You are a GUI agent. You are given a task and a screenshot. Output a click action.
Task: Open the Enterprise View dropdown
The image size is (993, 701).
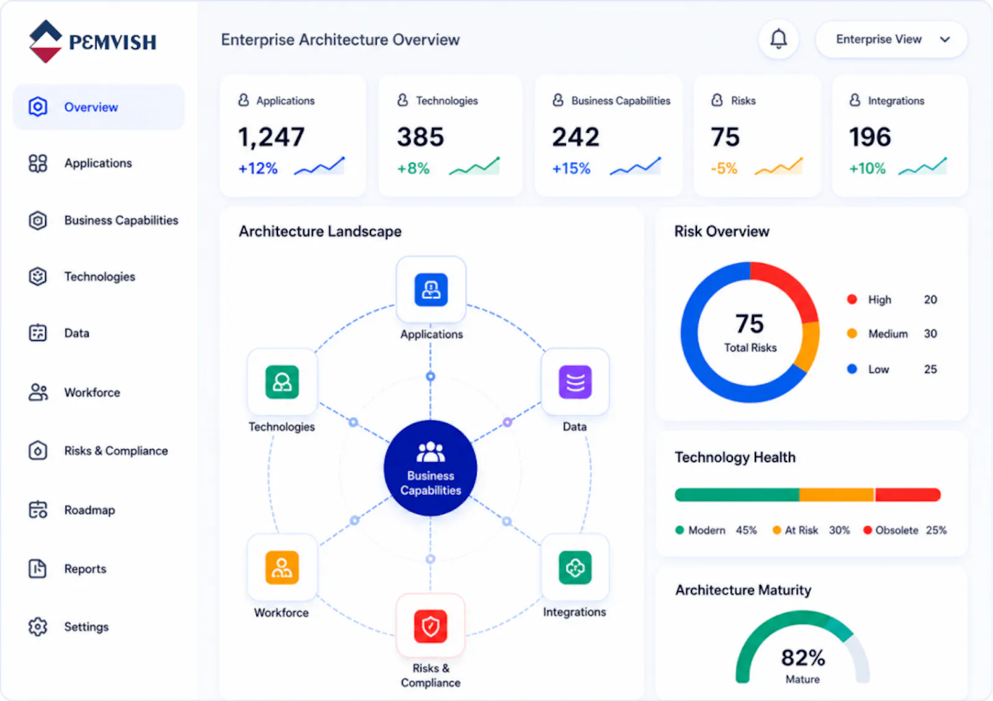click(891, 39)
